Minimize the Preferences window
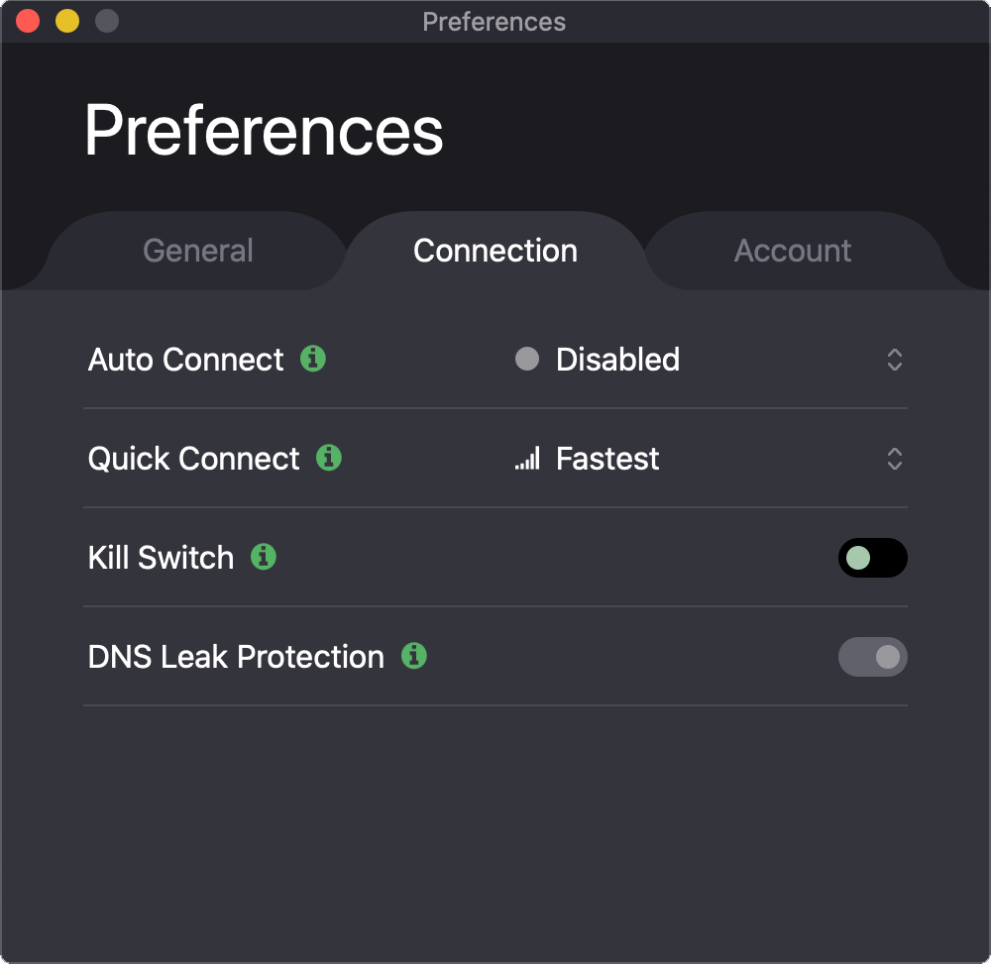The width and height of the screenshot is (991, 964). (x=67, y=21)
